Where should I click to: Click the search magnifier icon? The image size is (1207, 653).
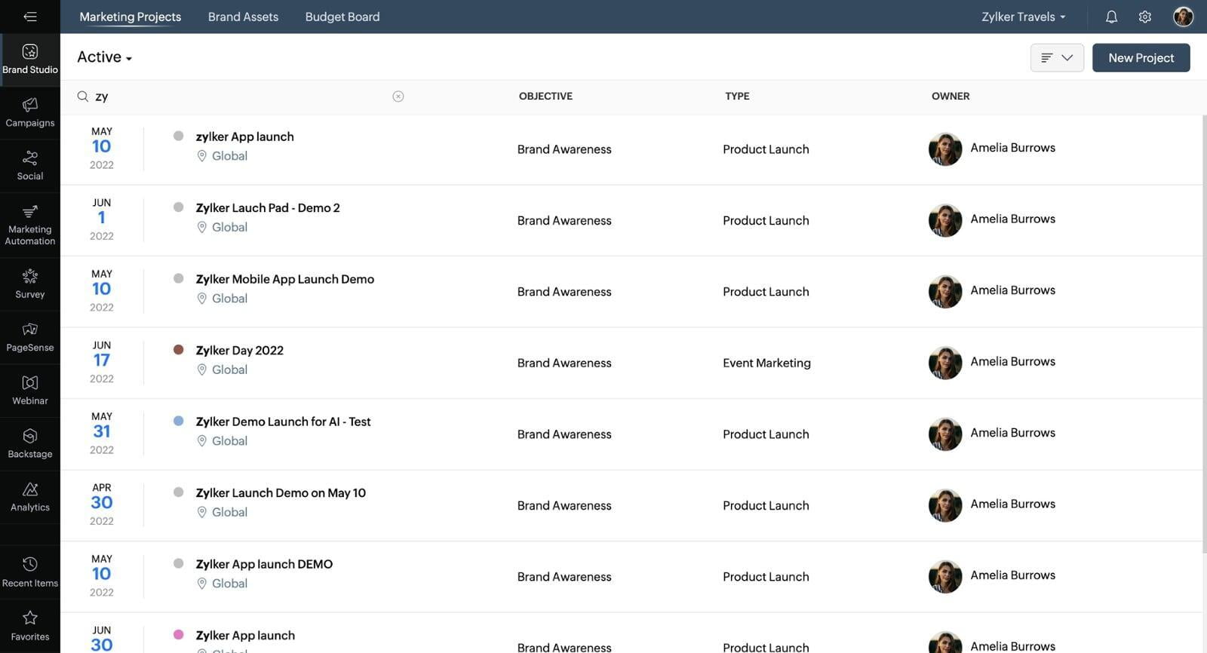[83, 97]
